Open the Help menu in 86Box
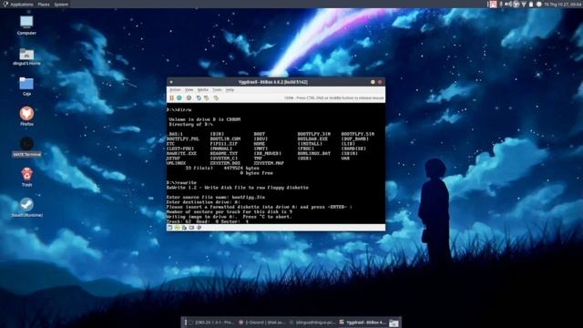This screenshot has width=583, height=328. [230, 90]
